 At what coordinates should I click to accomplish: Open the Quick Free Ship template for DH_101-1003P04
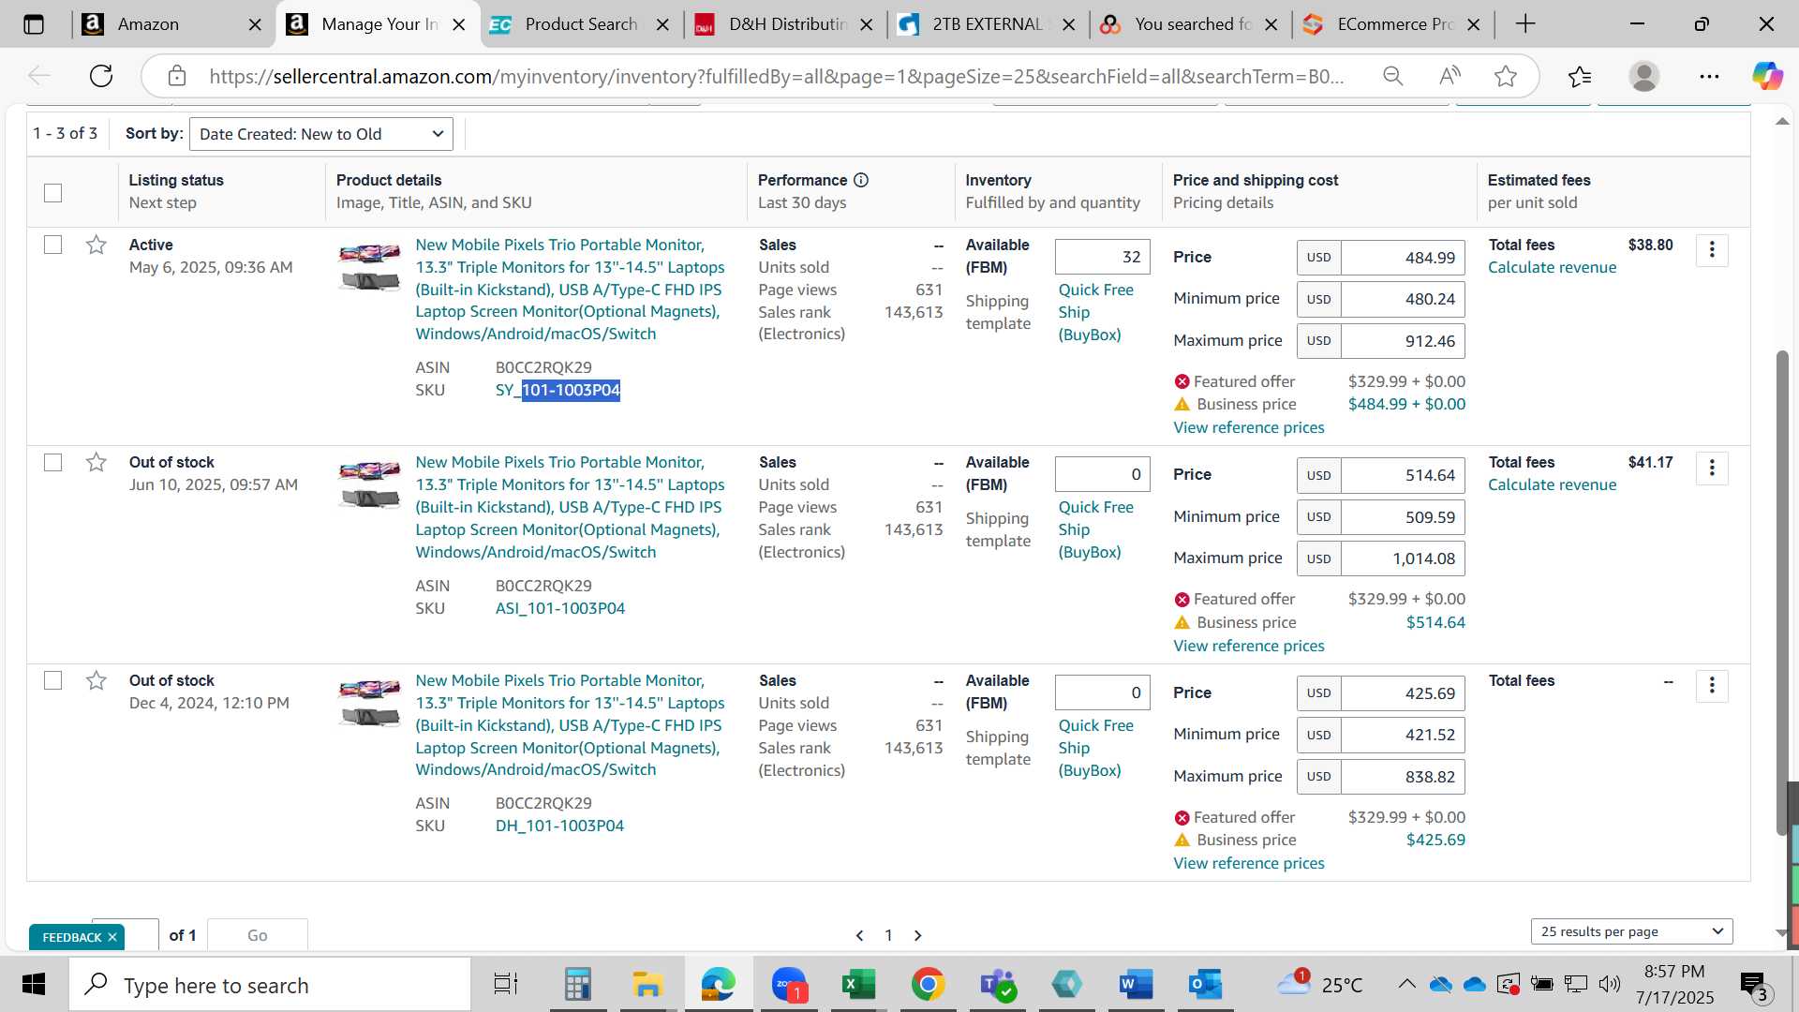point(1095,748)
